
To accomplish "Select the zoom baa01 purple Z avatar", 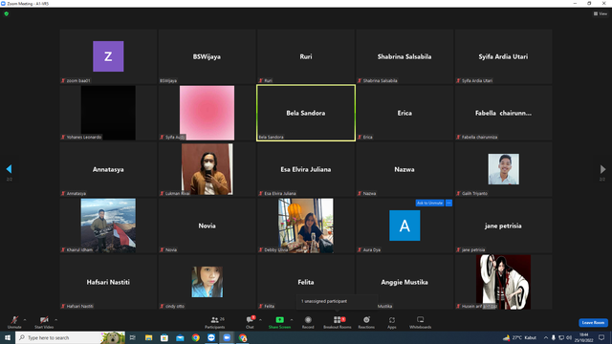I will click(x=108, y=56).
